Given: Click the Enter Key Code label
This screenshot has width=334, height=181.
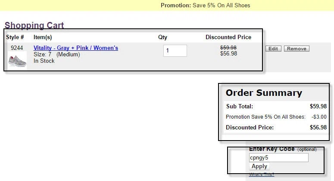Looking at the screenshot, I should tap(272, 149).
